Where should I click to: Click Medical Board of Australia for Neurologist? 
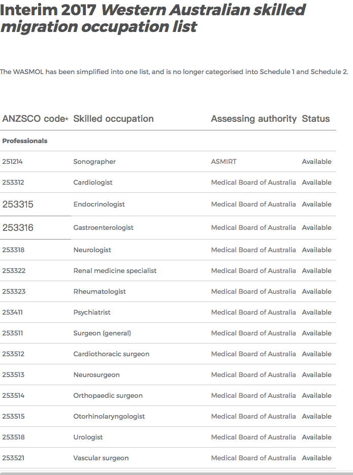[x=253, y=250]
